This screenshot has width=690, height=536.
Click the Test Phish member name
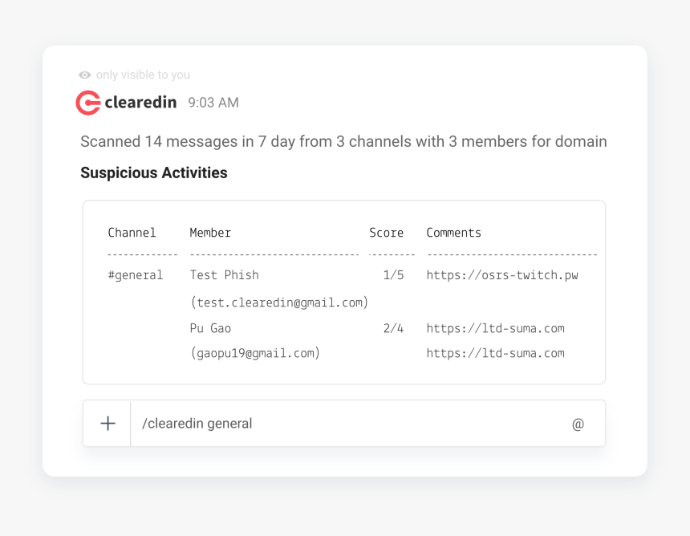click(225, 275)
